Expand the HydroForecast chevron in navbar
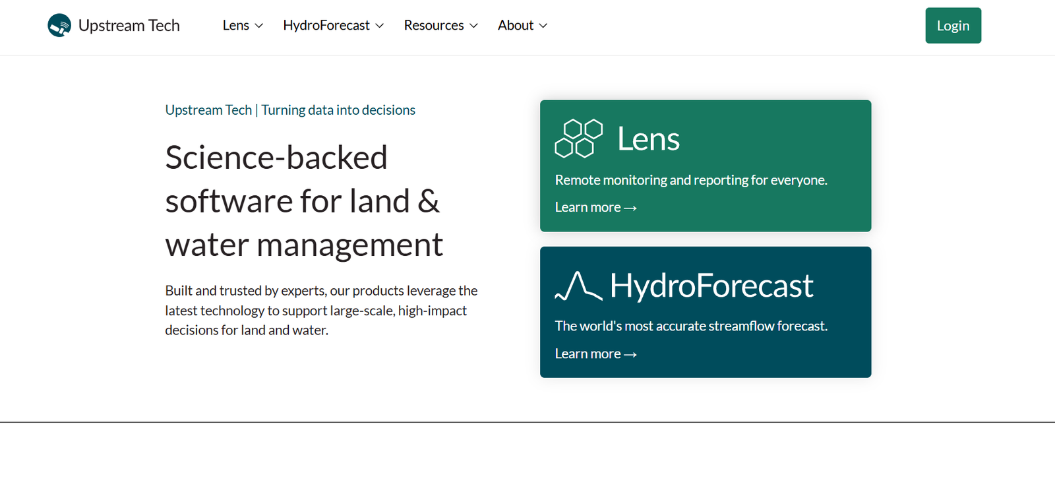The height and width of the screenshot is (496, 1055). click(x=380, y=26)
